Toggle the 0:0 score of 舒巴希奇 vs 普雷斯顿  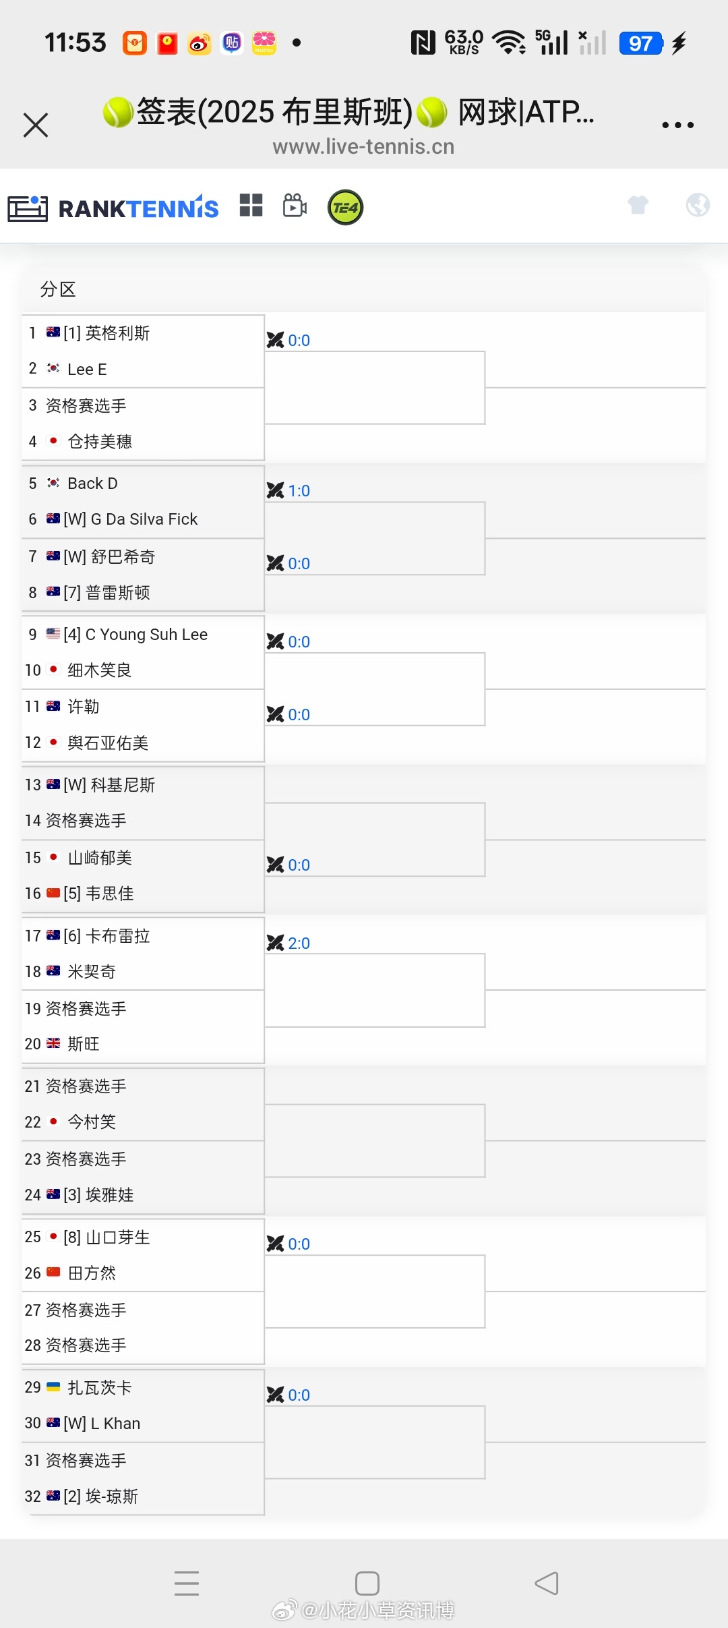[299, 563]
